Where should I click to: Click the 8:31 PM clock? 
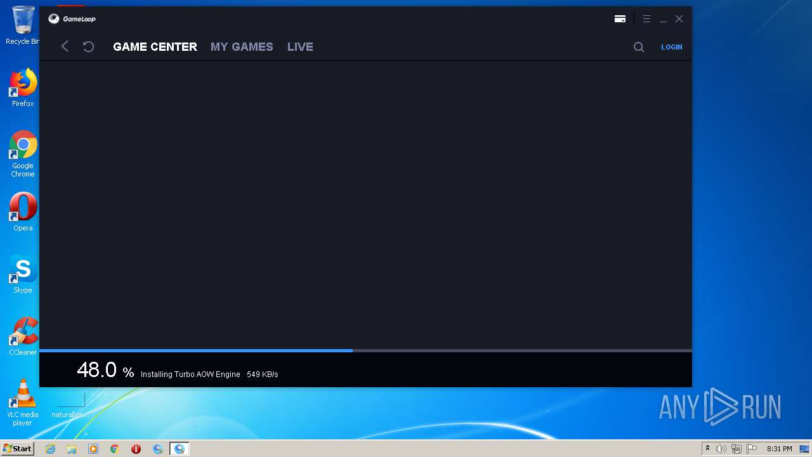(x=779, y=449)
